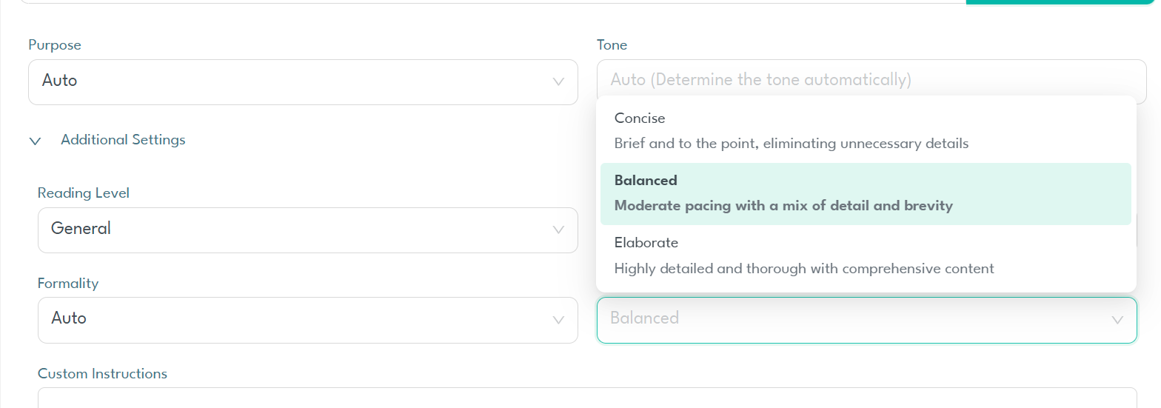This screenshot has width=1161, height=408.
Task: Click the Formality label text
Action: pos(67,283)
